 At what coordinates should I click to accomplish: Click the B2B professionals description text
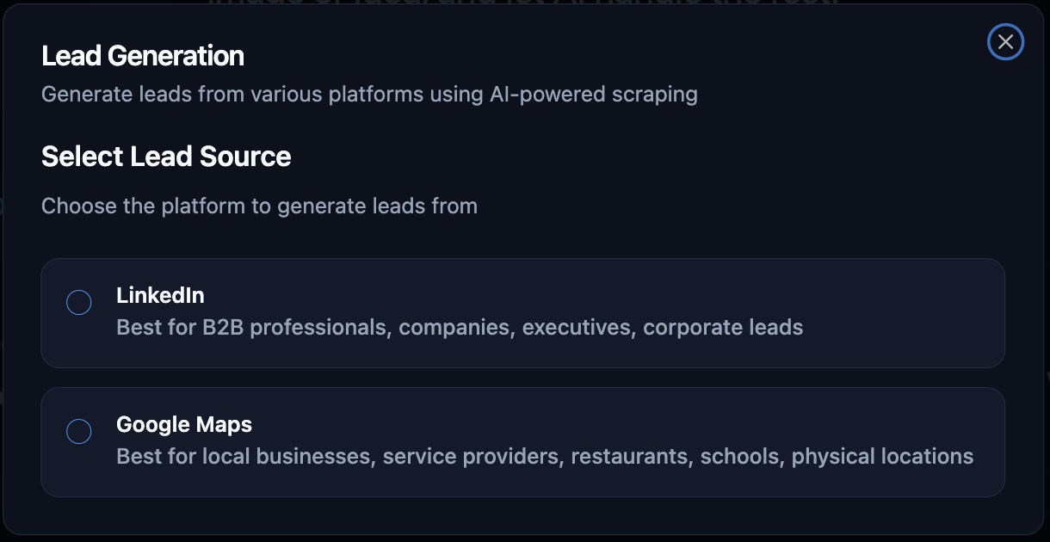pyautogui.click(x=460, y=327)
